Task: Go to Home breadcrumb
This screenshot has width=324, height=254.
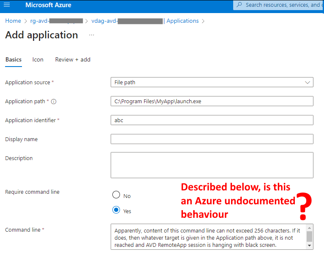Action: pos(13,21)
